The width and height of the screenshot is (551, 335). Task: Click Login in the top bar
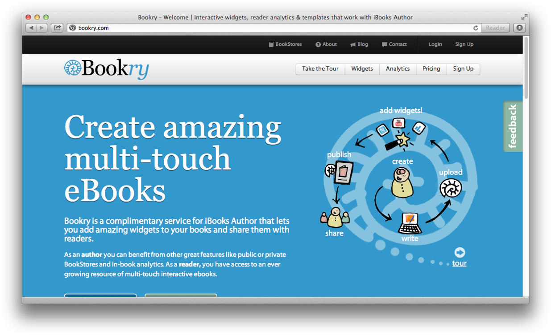(435, 44)
